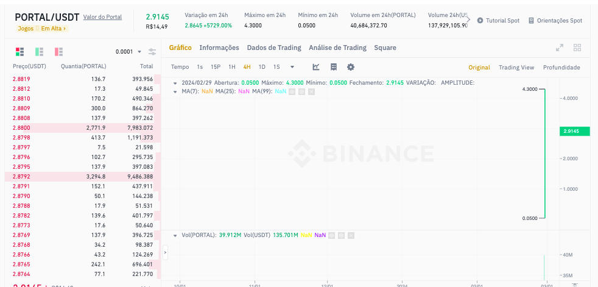Open chart settings gear icon
Viewport: 598px width, 287px height.
coord(351,67)
